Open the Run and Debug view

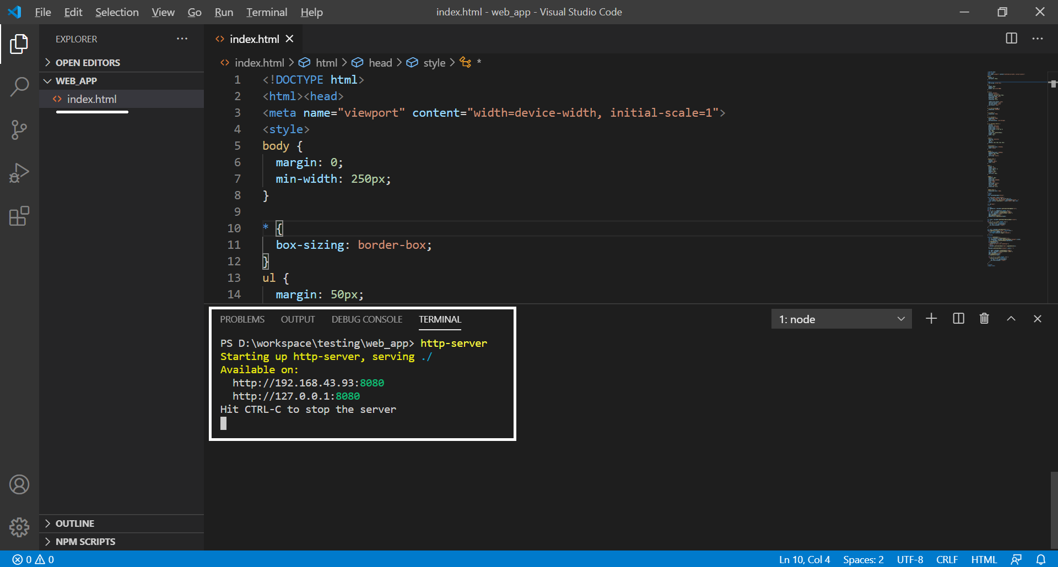coord(19,173)
